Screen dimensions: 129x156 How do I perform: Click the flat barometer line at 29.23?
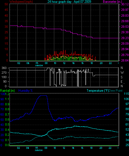[105, 38]
